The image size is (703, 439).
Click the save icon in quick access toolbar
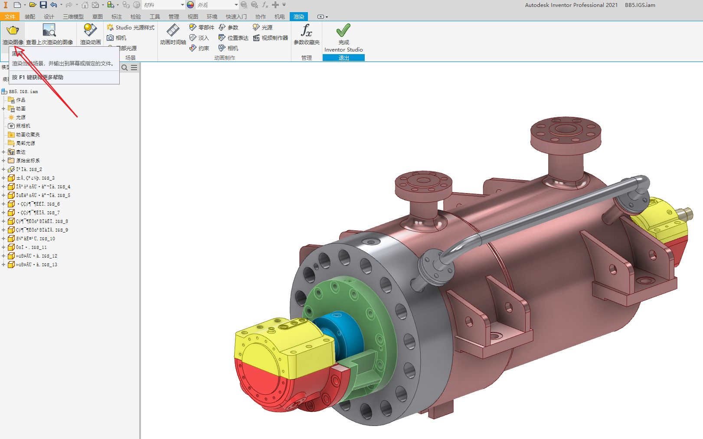point(43,5)
